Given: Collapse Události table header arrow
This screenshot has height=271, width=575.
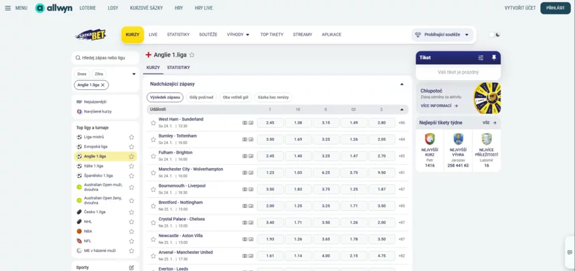Looking at the screenshot, I should [402, 109].
